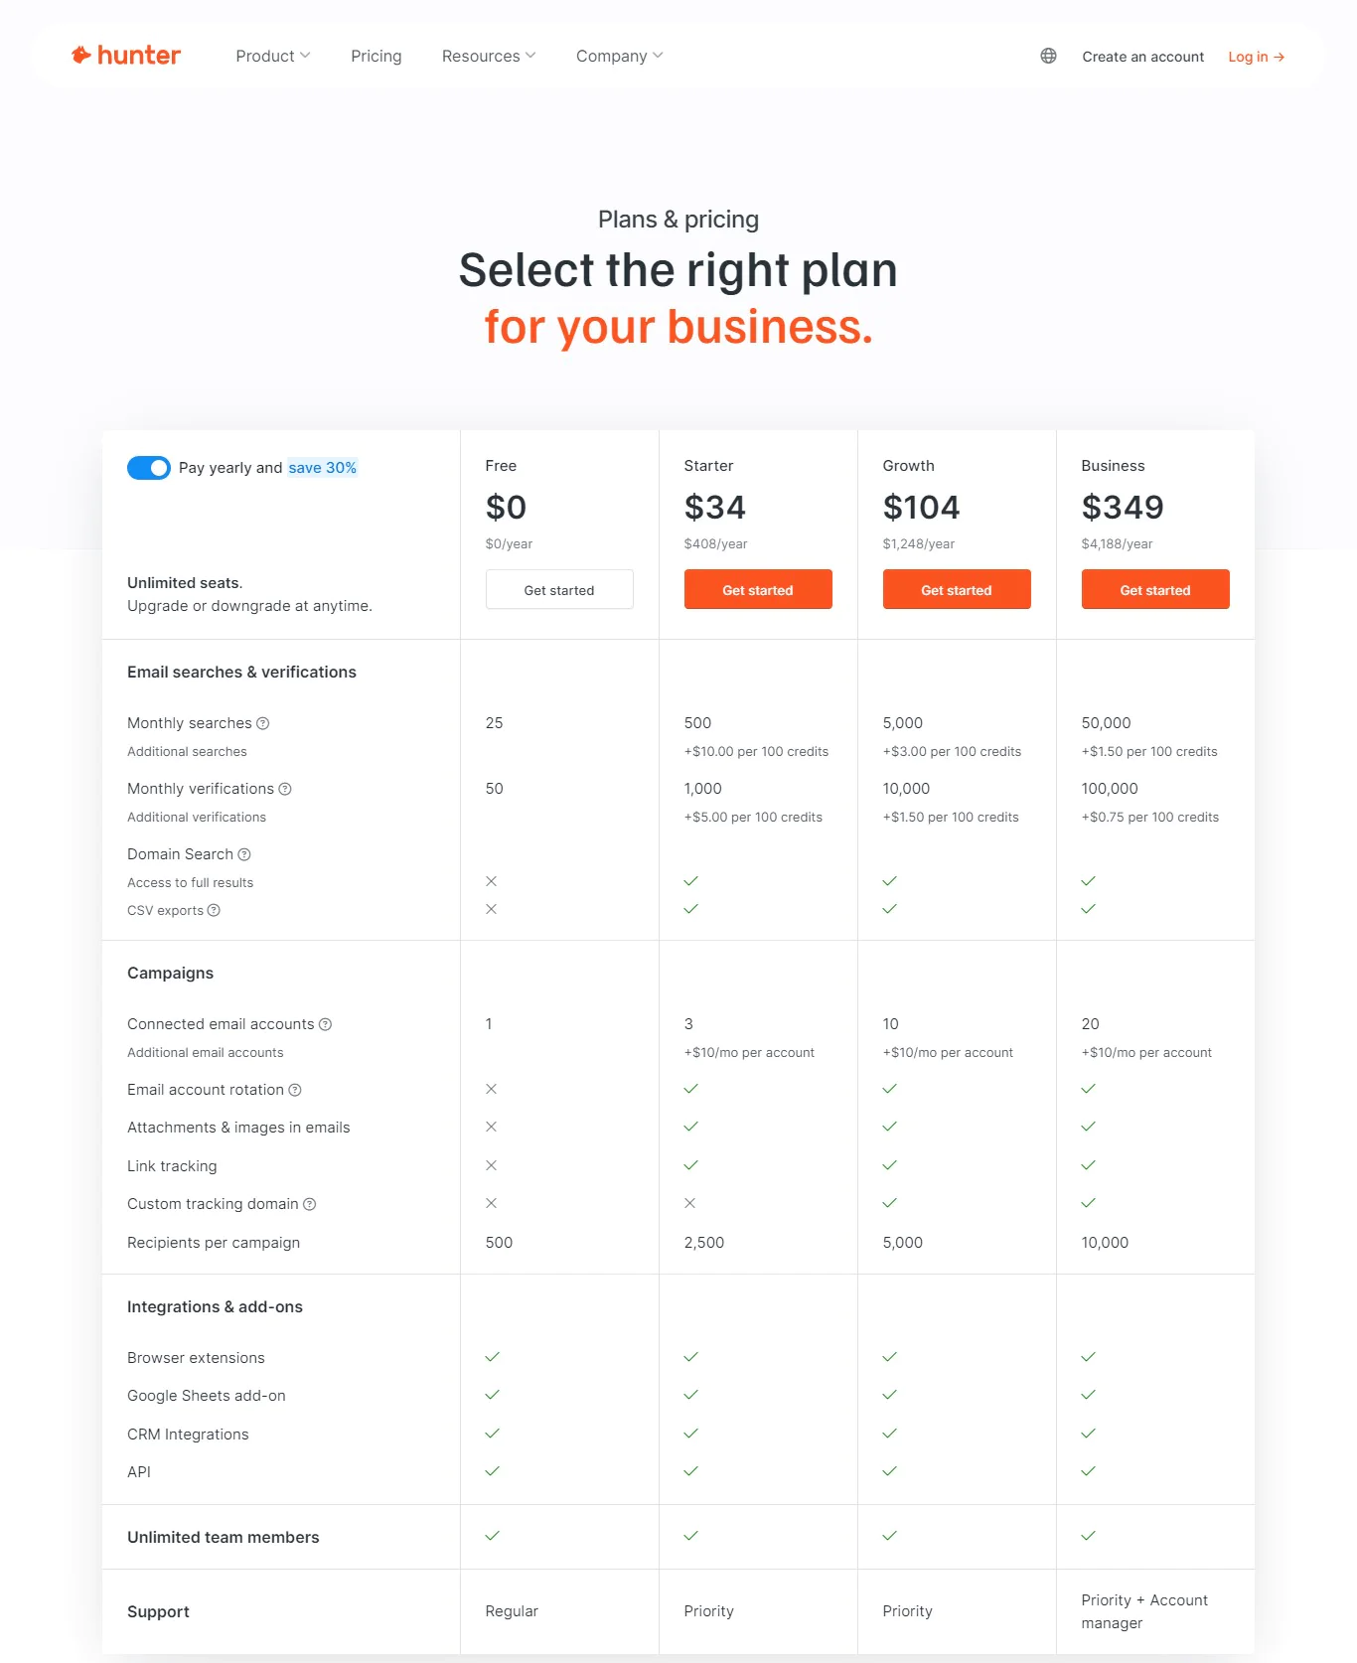The height and width of the screenshot is (1663, 1357).
Task: Choose Get started for Growth plan
Action: click(x=957, y=590)
